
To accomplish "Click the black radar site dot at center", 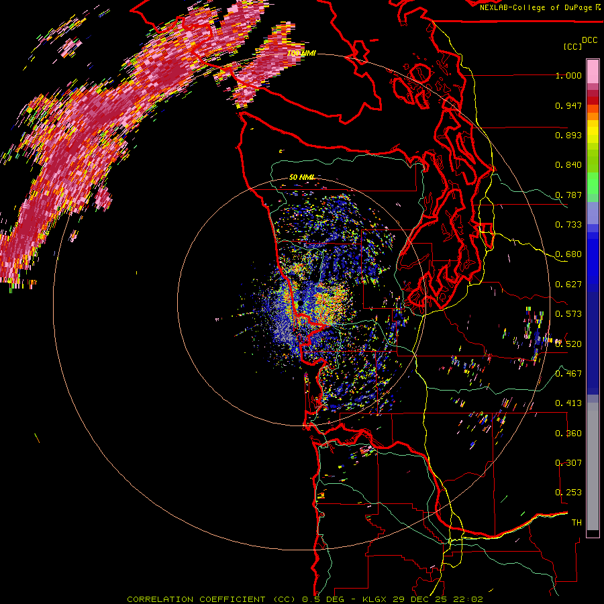I will pos(301,304).
